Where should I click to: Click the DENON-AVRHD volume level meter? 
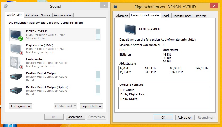click(x=98, y=34)
